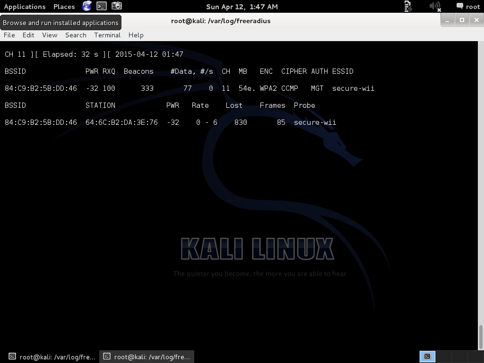This screenshot has height=363, width=484.
Task: Click the Elapsed: 32 s text
Action: [70, 54]
